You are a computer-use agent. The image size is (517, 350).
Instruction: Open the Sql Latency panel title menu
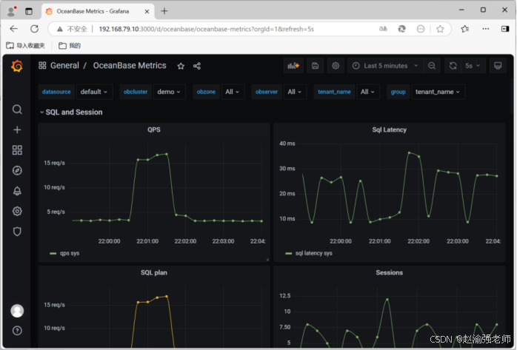tap(389, 129)
